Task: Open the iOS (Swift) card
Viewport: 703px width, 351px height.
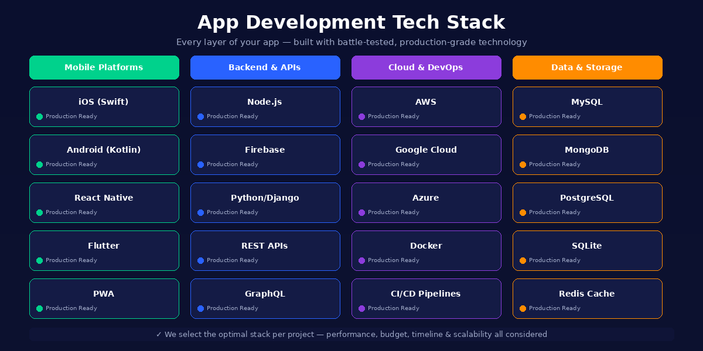Action: 104,106
